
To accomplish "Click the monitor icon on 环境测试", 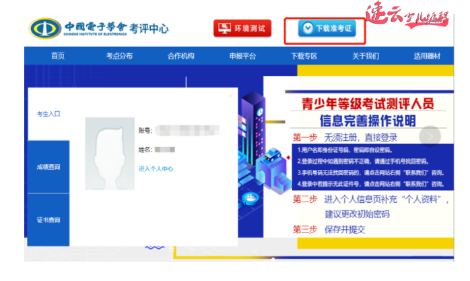I will coord(224,28).
